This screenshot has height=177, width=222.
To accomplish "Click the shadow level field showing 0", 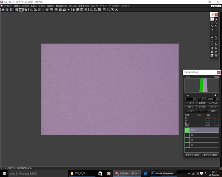I will click(189, 99).
